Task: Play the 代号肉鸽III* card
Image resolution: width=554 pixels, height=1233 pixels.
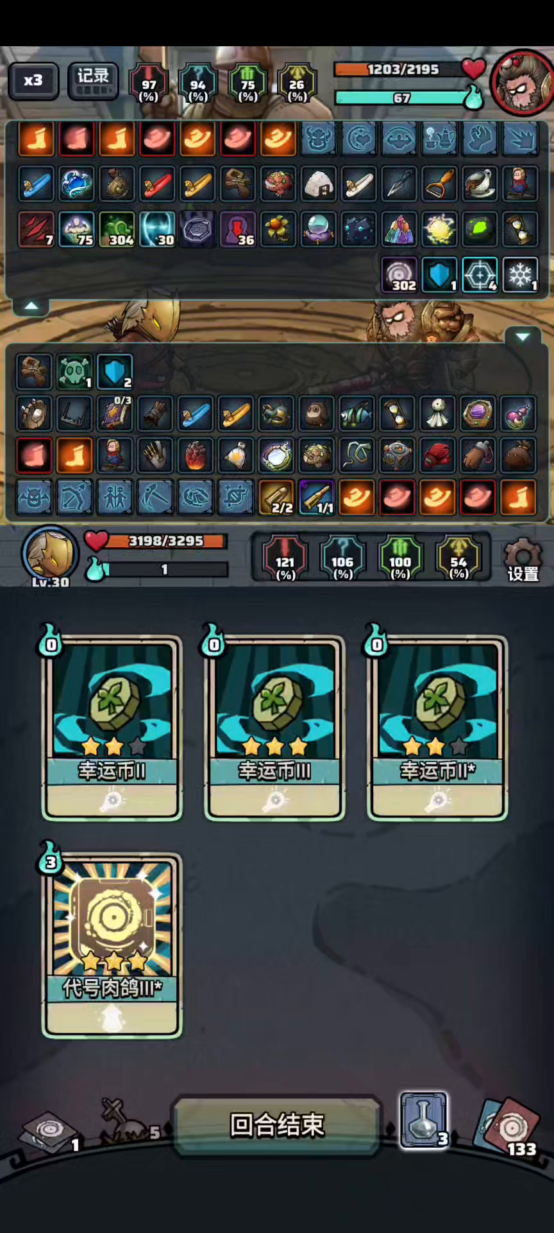Action: pyautogui.click(x=112, y=945)
